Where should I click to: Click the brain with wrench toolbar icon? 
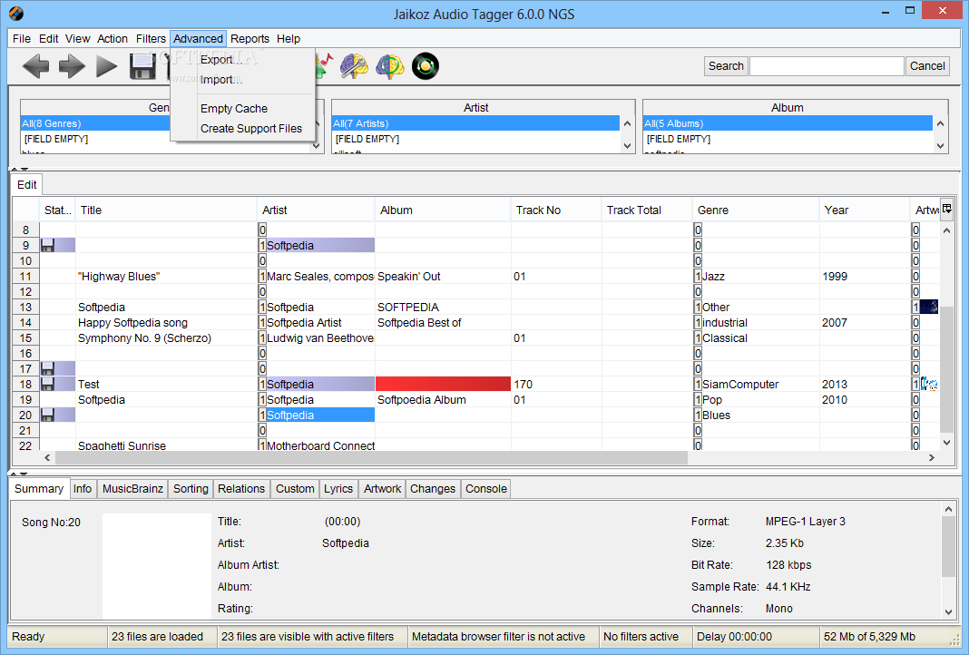click(354, 66)
